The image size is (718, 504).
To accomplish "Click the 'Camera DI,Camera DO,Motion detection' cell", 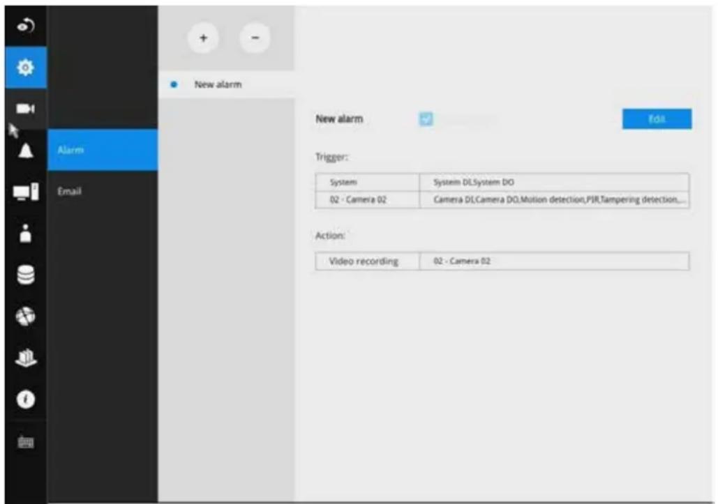I will [554, 199].
